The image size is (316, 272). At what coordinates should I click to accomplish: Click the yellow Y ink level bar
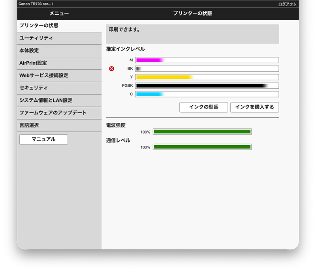coord(207,77)
